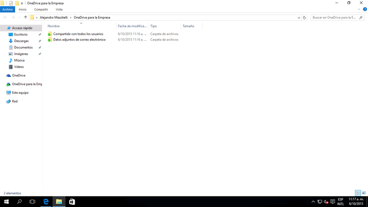Viewport: 368px width, 207px height.
Task: Switch to details view layout
Action: (x=358, y=193)
